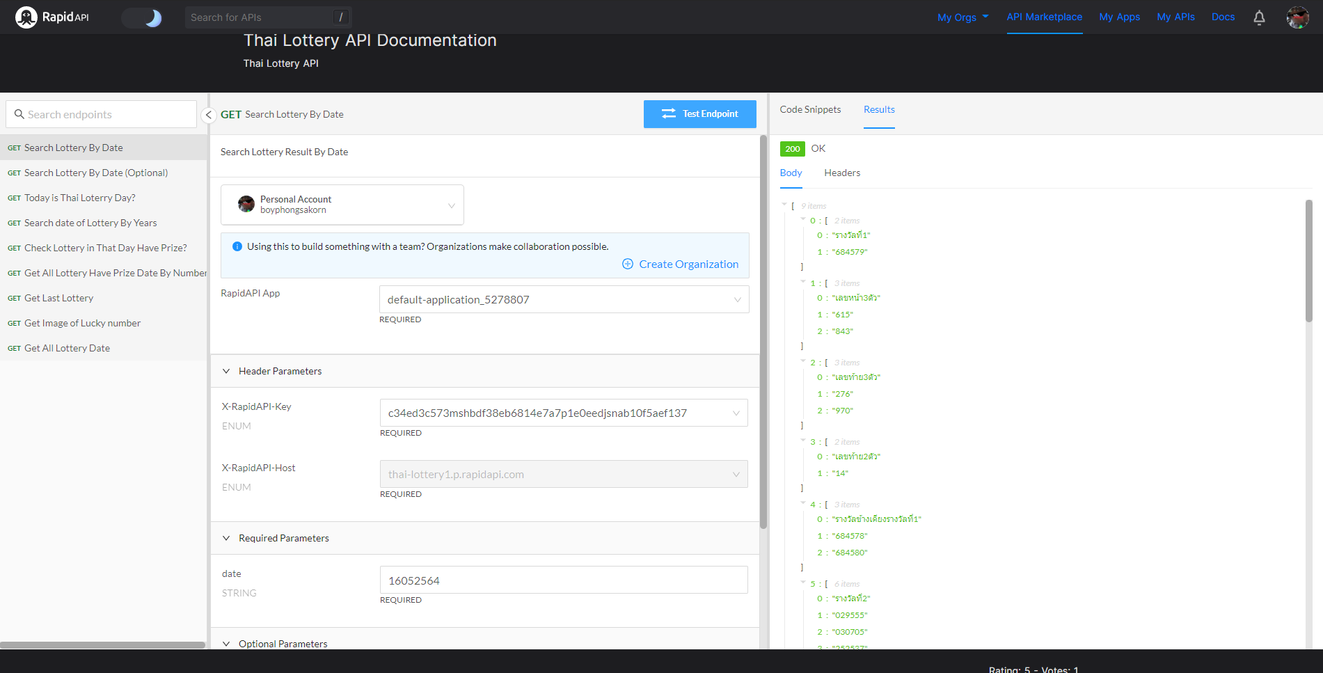Click the Create Organization link
1323x673 pixels.
point(688,264)
